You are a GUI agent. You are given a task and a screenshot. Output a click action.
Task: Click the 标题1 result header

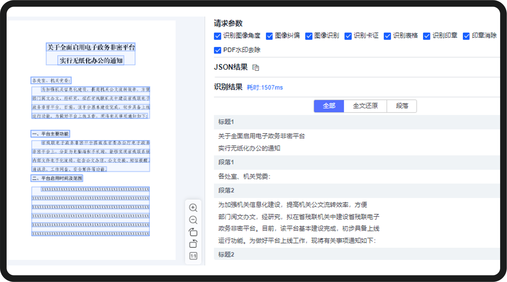tap(357, 122)
